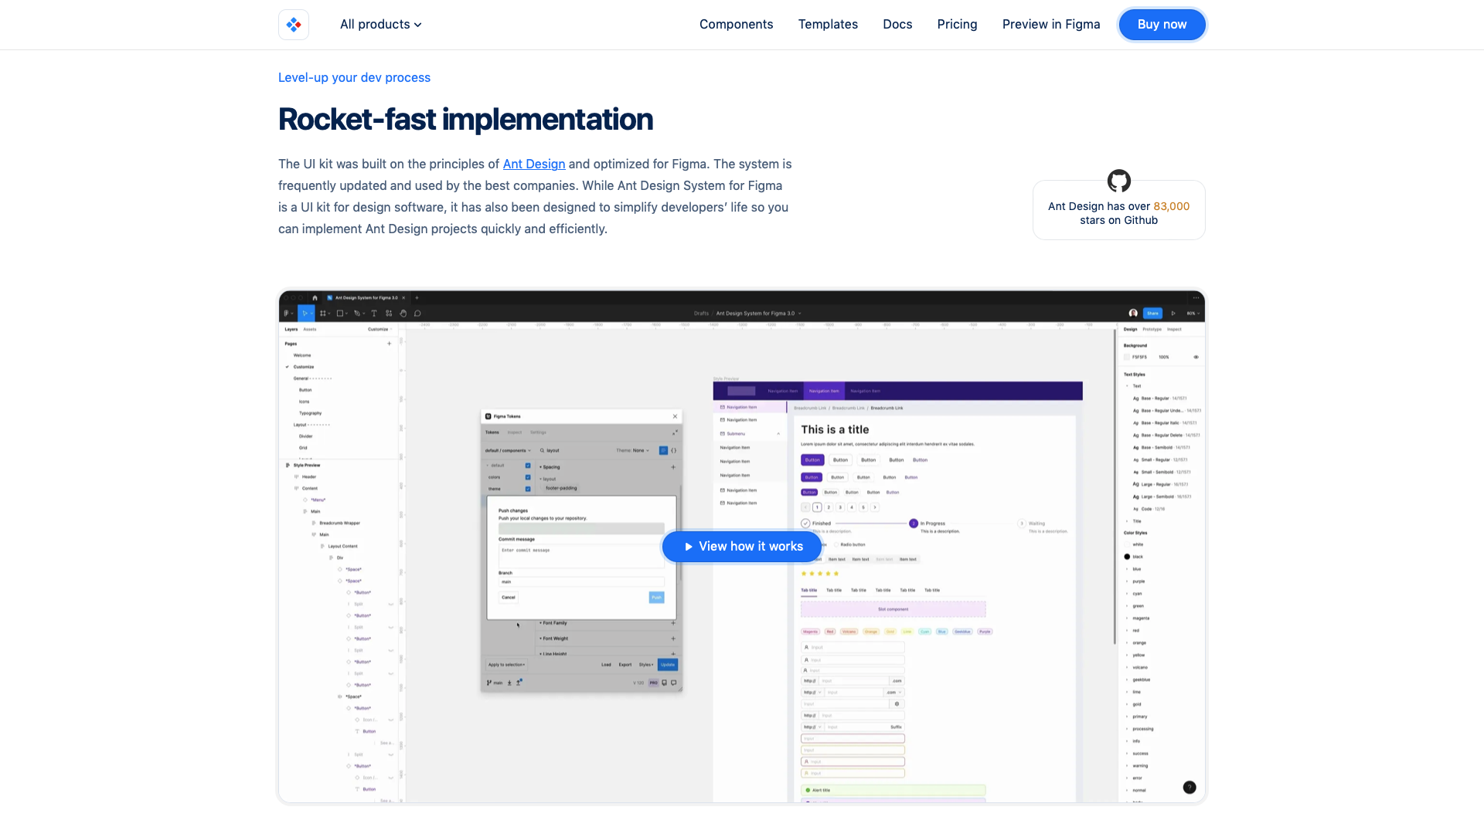Screen dimensions: 1484x834
Task: Click the user avatar in the Figma toolbar
Action: [x=1133, y=314]
